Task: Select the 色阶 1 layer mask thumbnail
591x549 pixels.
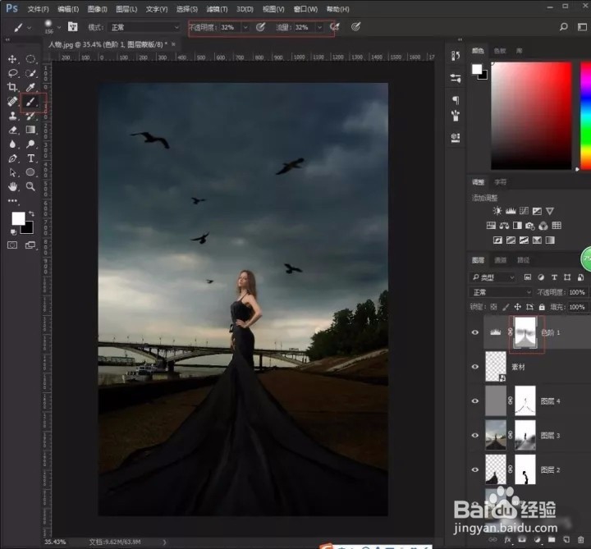Action: 525,332
